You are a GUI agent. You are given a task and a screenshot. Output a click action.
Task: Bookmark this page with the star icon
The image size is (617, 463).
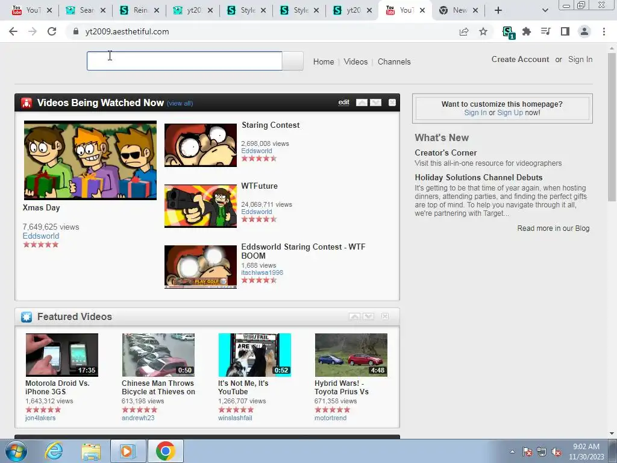click(x=483, y=31)
